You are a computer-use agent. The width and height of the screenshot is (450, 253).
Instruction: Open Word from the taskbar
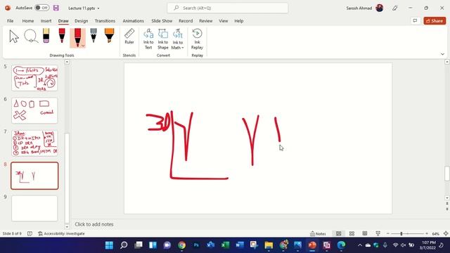[x=240, y=245]
